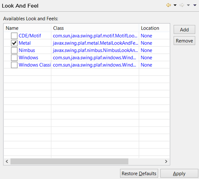Click the horizontal scrollbar right arrow
Viewport: 199px width, 179px height.
pos(166,161)
